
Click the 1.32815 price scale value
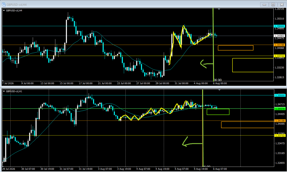coord(279,77)
